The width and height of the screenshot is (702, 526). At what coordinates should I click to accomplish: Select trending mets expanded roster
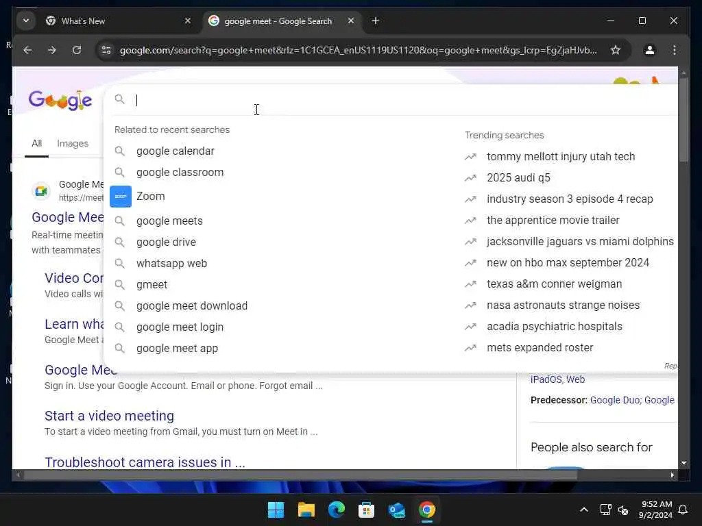[540, 347]
